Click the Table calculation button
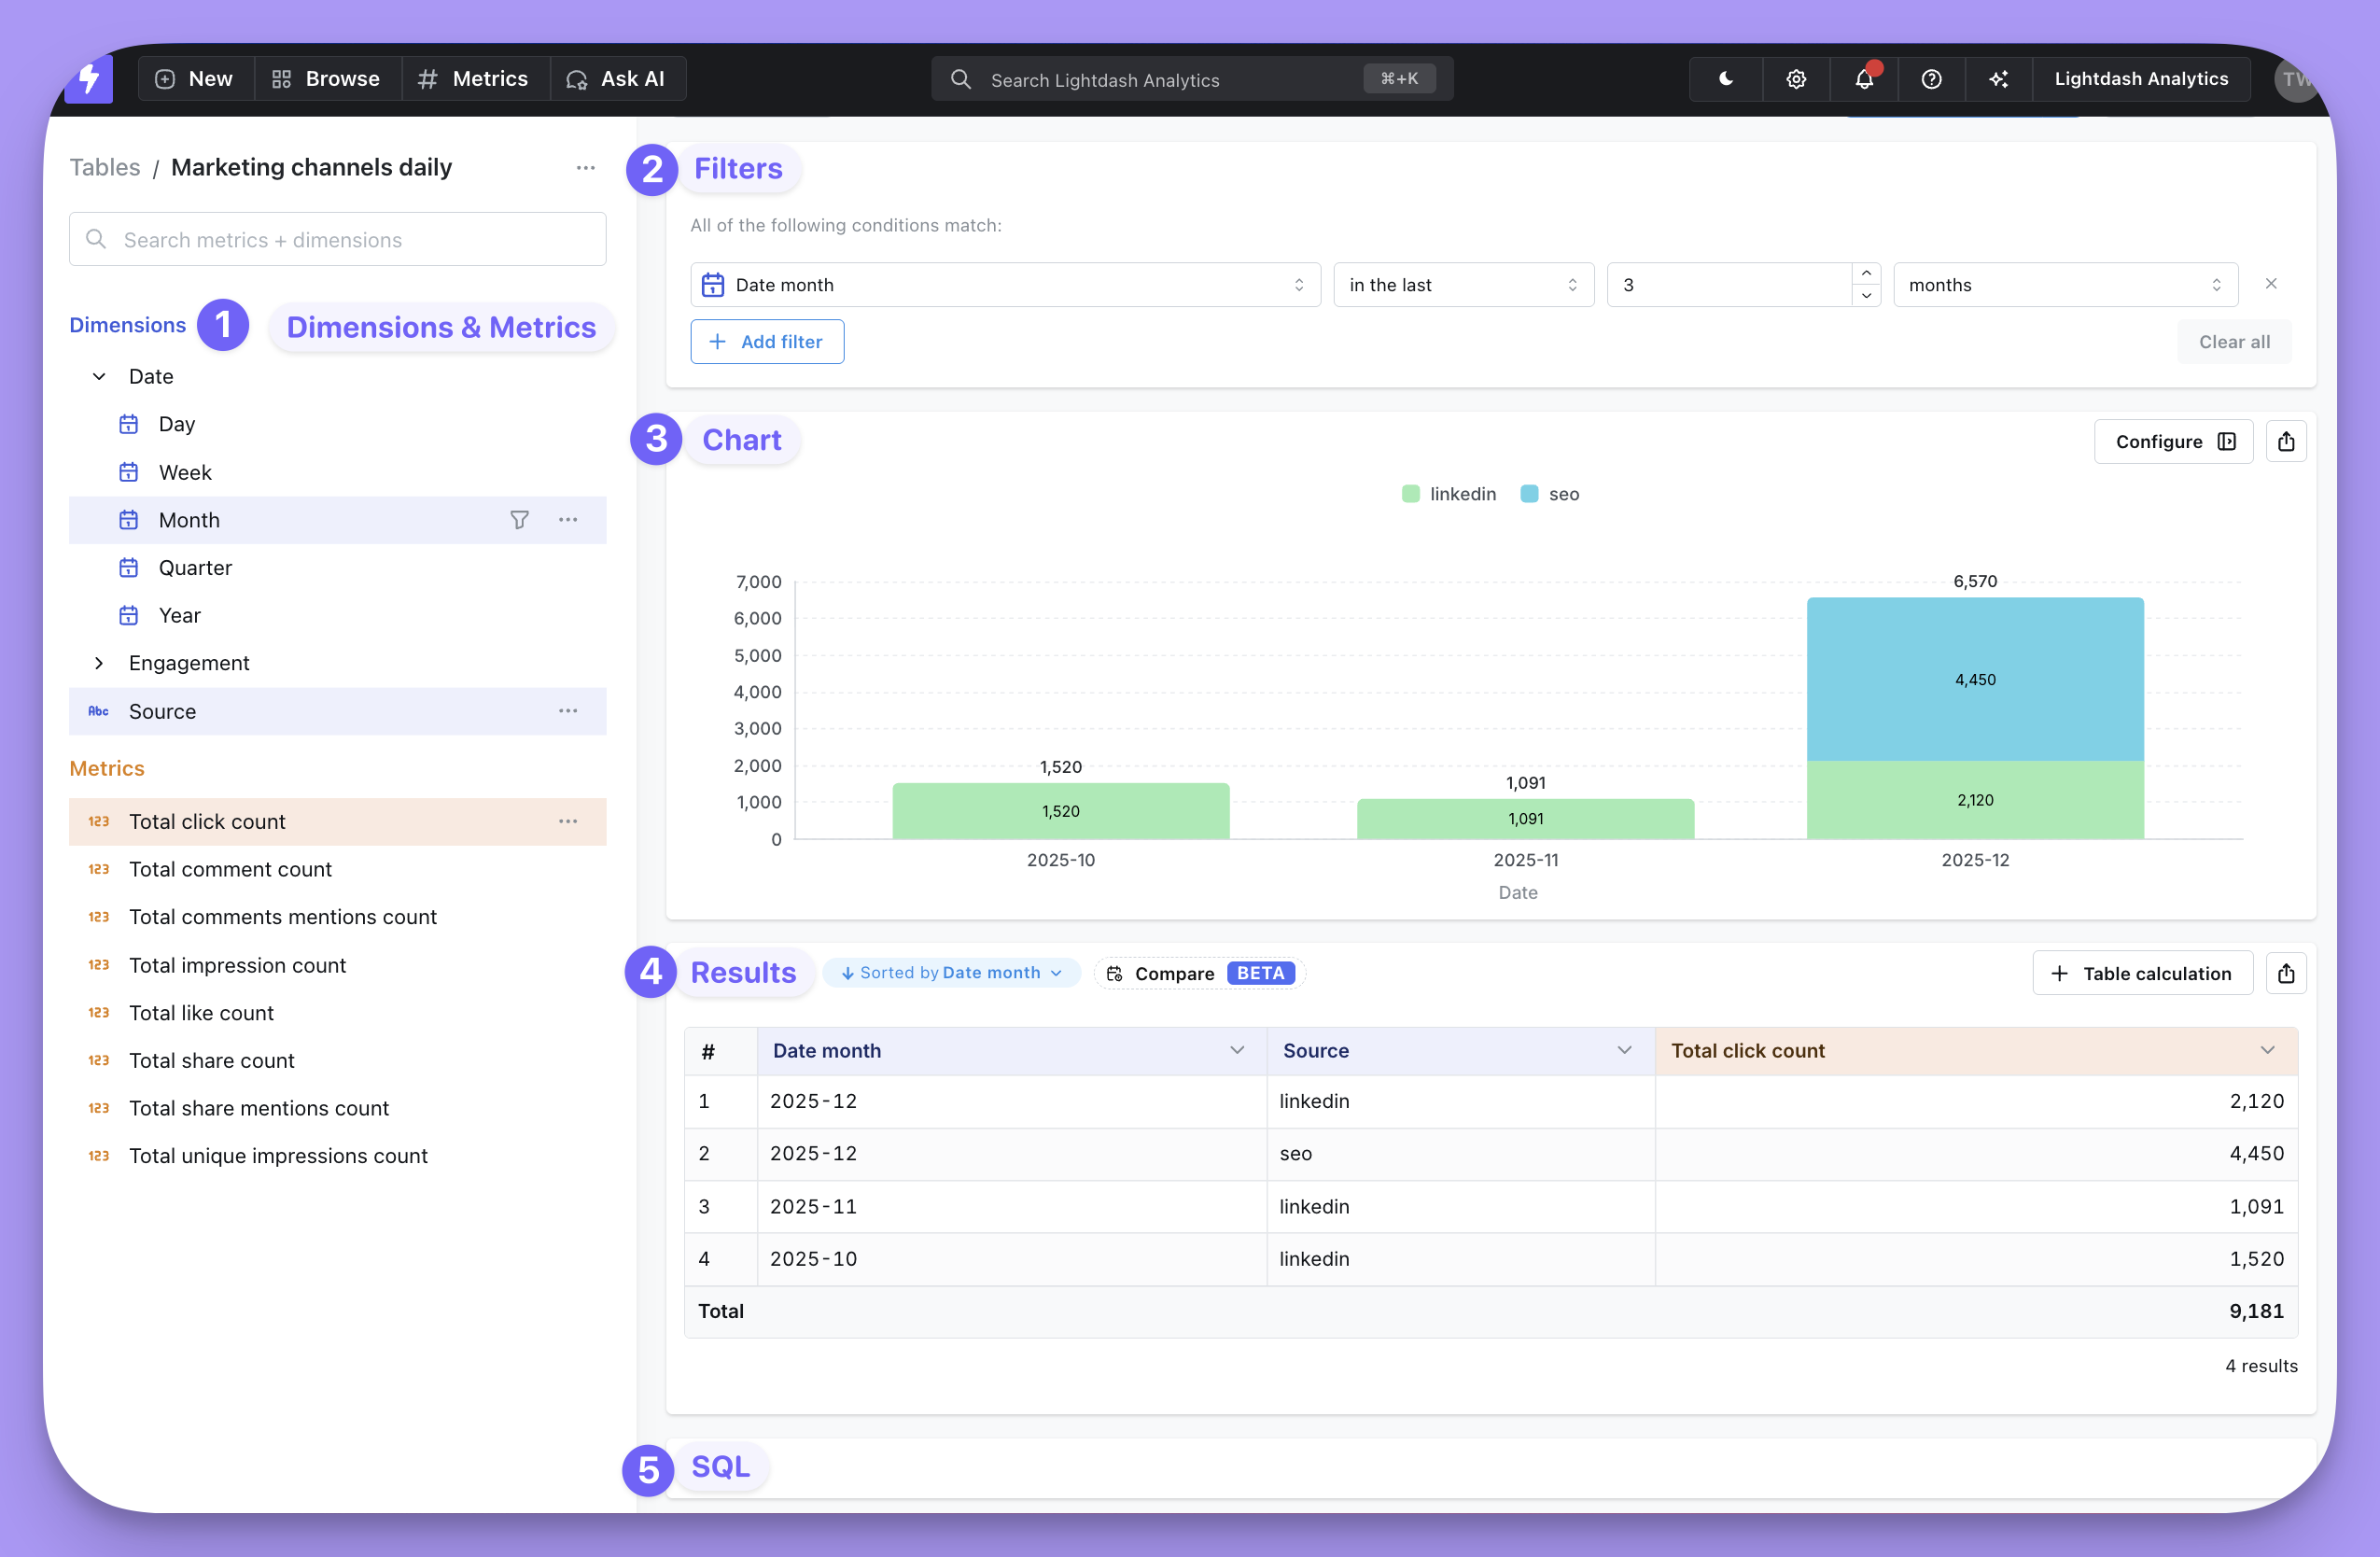 tap(2141, 973)
